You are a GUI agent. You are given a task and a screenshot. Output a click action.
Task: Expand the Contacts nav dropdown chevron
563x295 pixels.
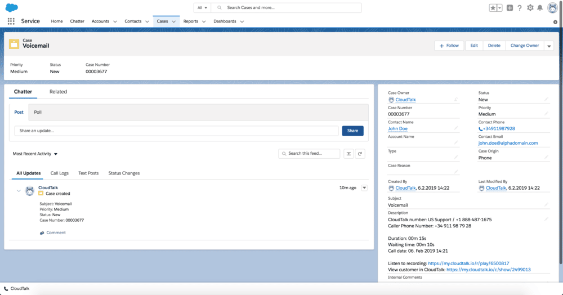tap(147, 21)
